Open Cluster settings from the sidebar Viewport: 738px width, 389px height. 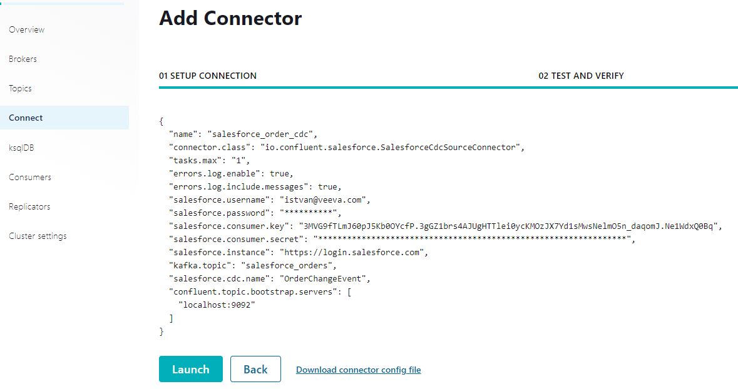[38, 236]
